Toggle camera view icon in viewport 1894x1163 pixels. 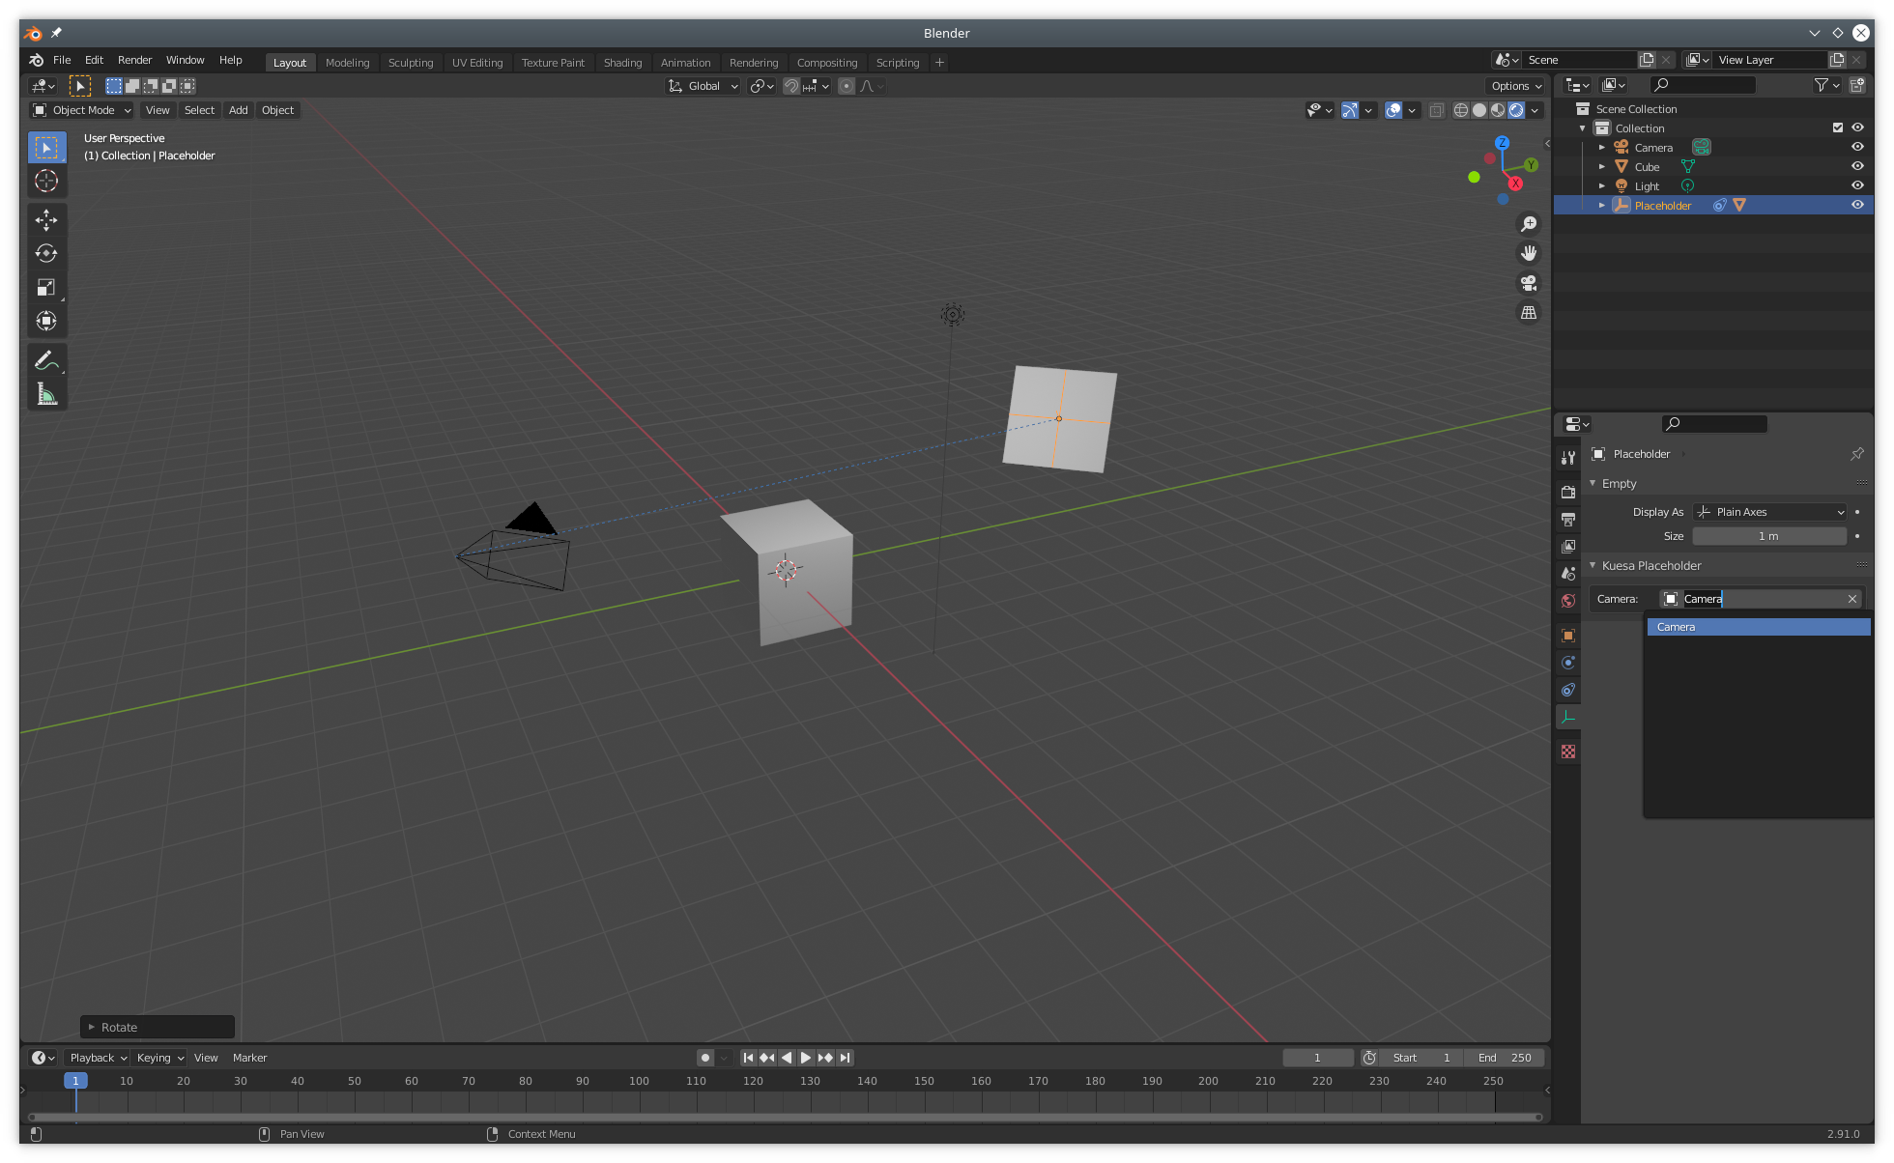[1529, 283]
